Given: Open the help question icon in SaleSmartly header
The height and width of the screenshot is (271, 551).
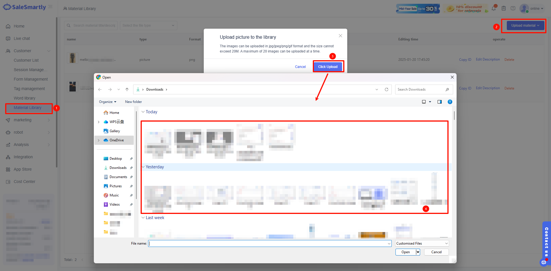Looking at the screenshot, I should (513, 8).
